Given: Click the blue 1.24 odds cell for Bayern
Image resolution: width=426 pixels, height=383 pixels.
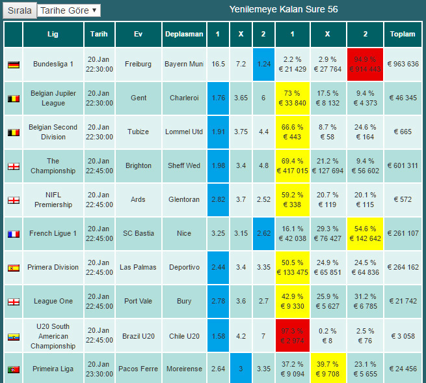Looking at the screenshot, I should pyautogui.click(x=263, y=64).
